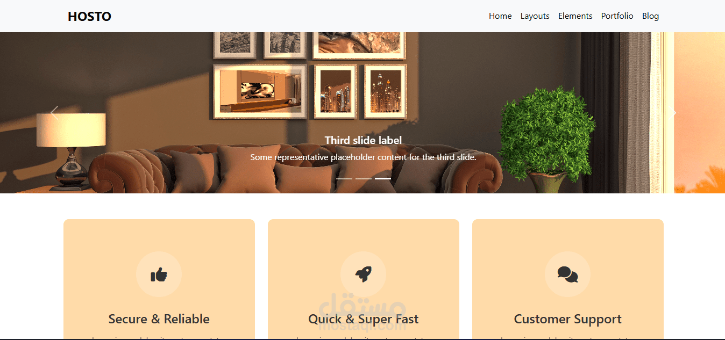Click the placeholder content text for third slide
The height and width of the screenshot is (340, 725).
point(364,157)
